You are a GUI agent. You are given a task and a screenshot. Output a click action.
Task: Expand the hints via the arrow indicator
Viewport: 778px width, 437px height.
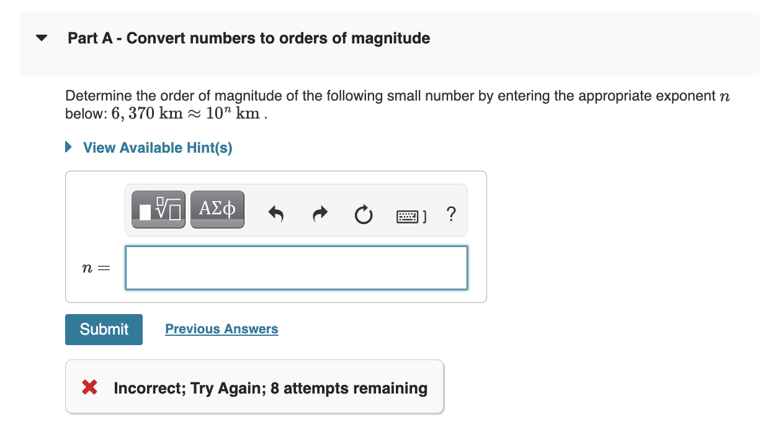[x=68, y=146]
